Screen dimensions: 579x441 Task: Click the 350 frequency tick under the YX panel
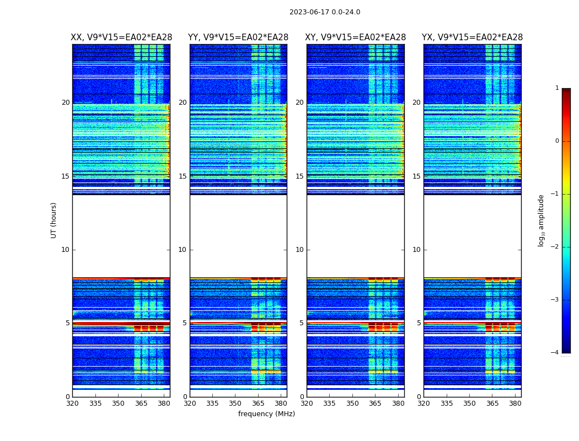(469, 404)
